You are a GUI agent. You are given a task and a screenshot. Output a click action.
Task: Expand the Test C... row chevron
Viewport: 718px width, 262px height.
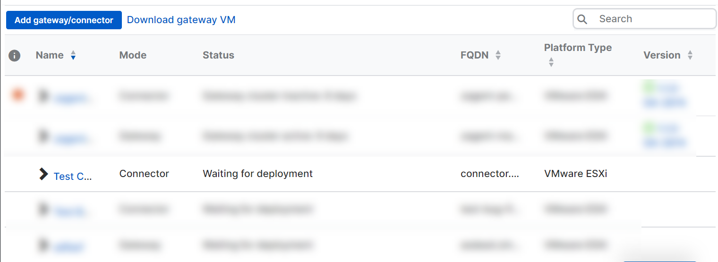[43, 174]
